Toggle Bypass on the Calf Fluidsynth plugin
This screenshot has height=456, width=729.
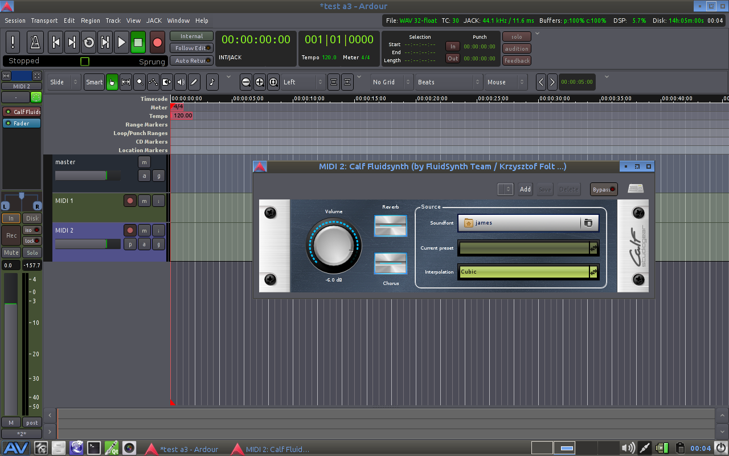point(604,189)
